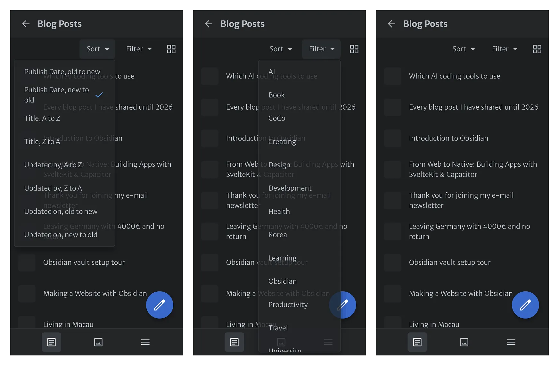Open 'Making a Website with Obsidian' left screen
Viewport: 559px width, 366px height.
pyautogui.click(x=95, y=294)
